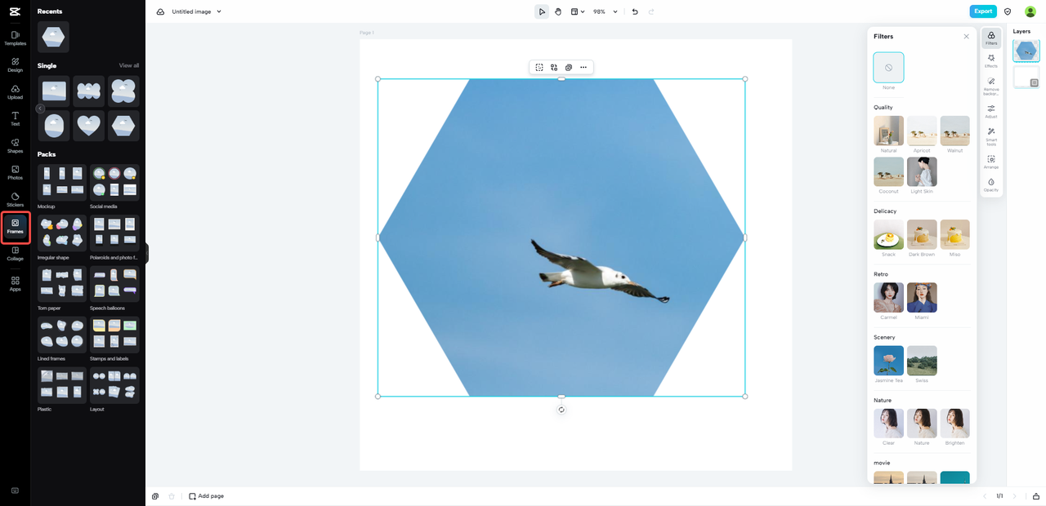The width and height of the screenshot is (1046, 506).
Task: Click View all for Single frames
Action: 129,65
